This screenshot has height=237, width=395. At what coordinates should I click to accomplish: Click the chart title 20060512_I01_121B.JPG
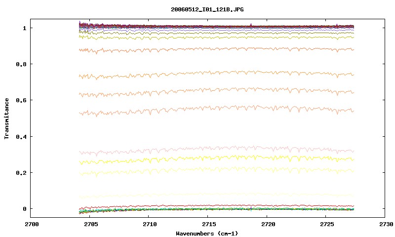[207, 9]
